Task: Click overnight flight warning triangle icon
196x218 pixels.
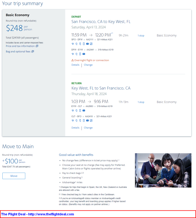Action: (73, 60)
